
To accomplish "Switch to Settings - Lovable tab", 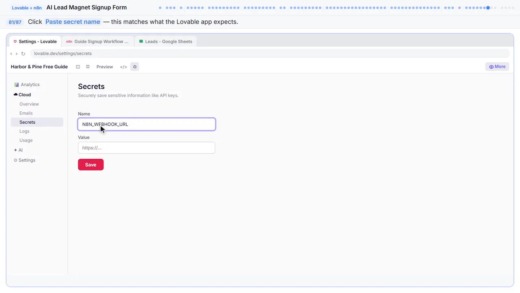I will [35, 42].
